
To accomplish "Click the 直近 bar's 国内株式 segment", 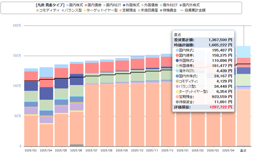I will (x=244, y=52).
